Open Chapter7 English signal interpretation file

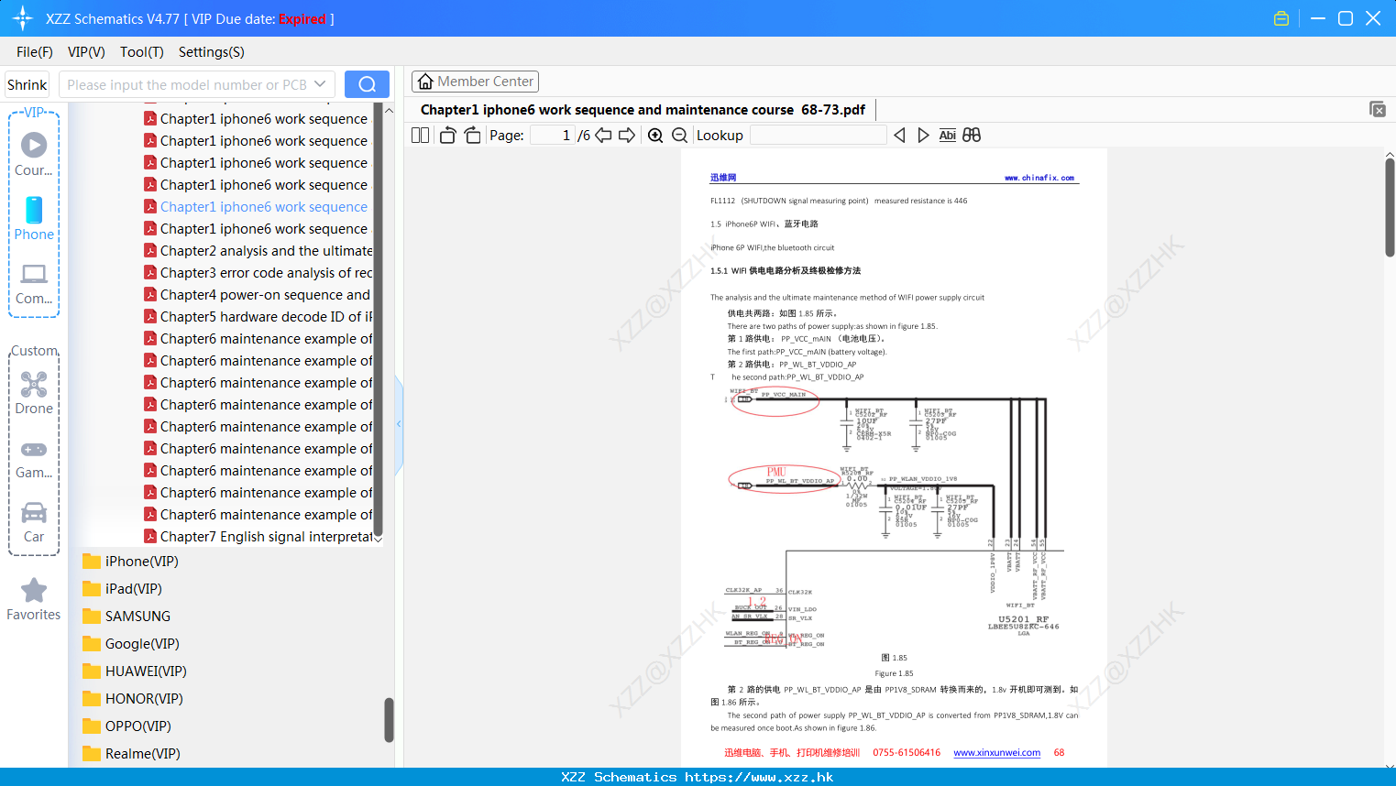point(258,537)
